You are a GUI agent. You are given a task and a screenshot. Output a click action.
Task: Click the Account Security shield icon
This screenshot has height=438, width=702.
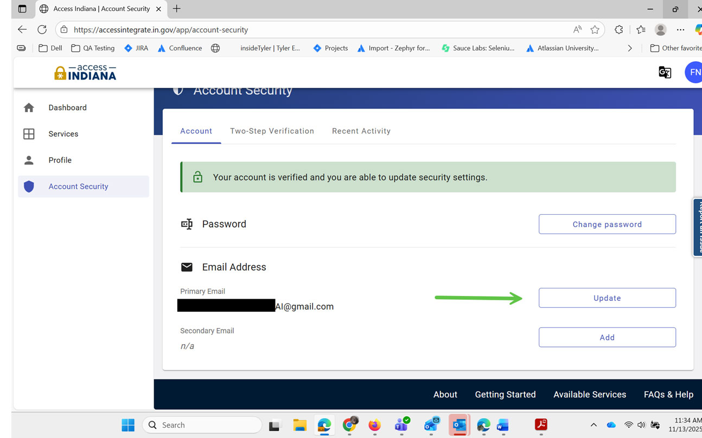(x=29, y=186)
